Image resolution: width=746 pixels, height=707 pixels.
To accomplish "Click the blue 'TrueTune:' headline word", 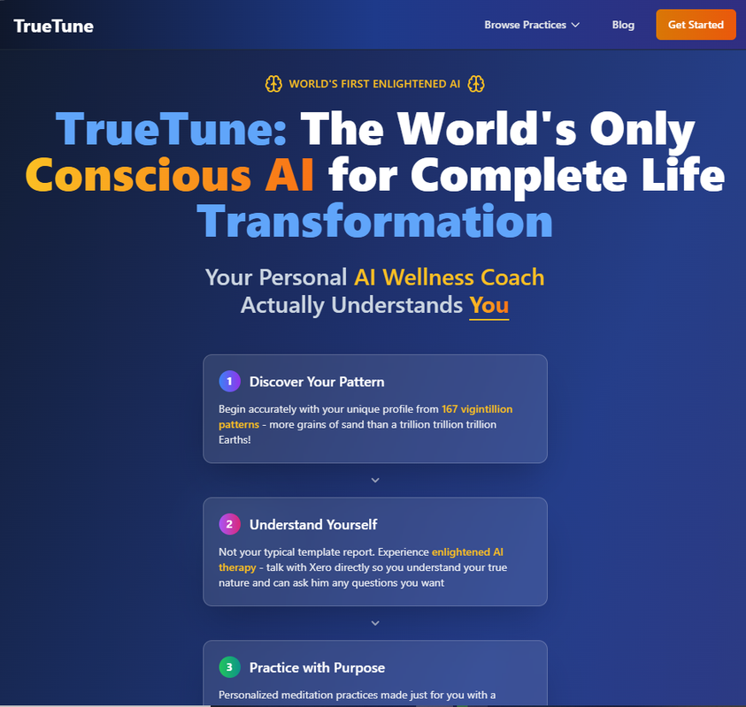I will (172, 129).
